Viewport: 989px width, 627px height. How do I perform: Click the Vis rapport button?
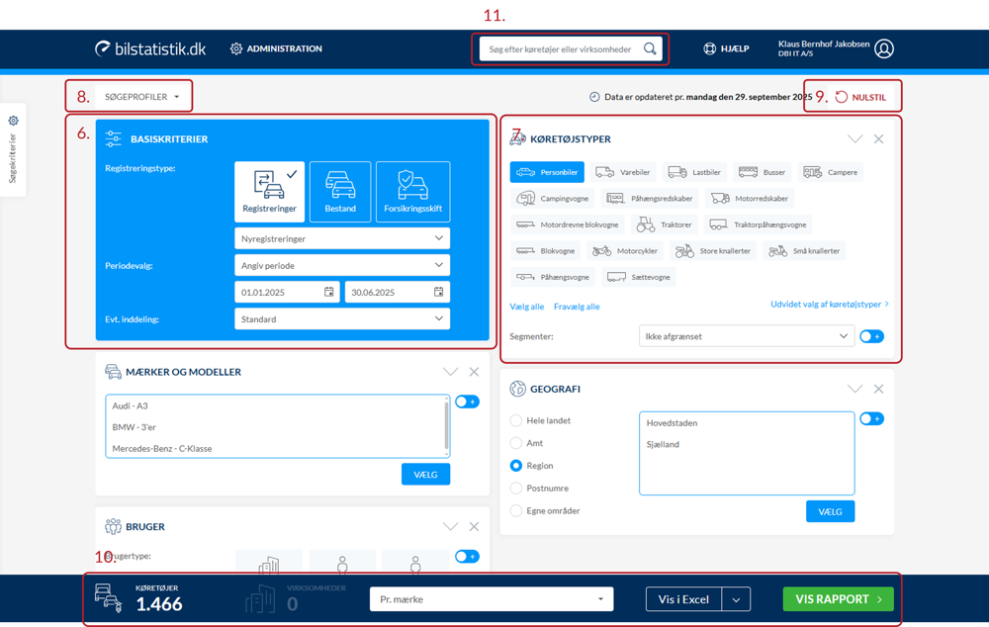(x=838, y=599)
